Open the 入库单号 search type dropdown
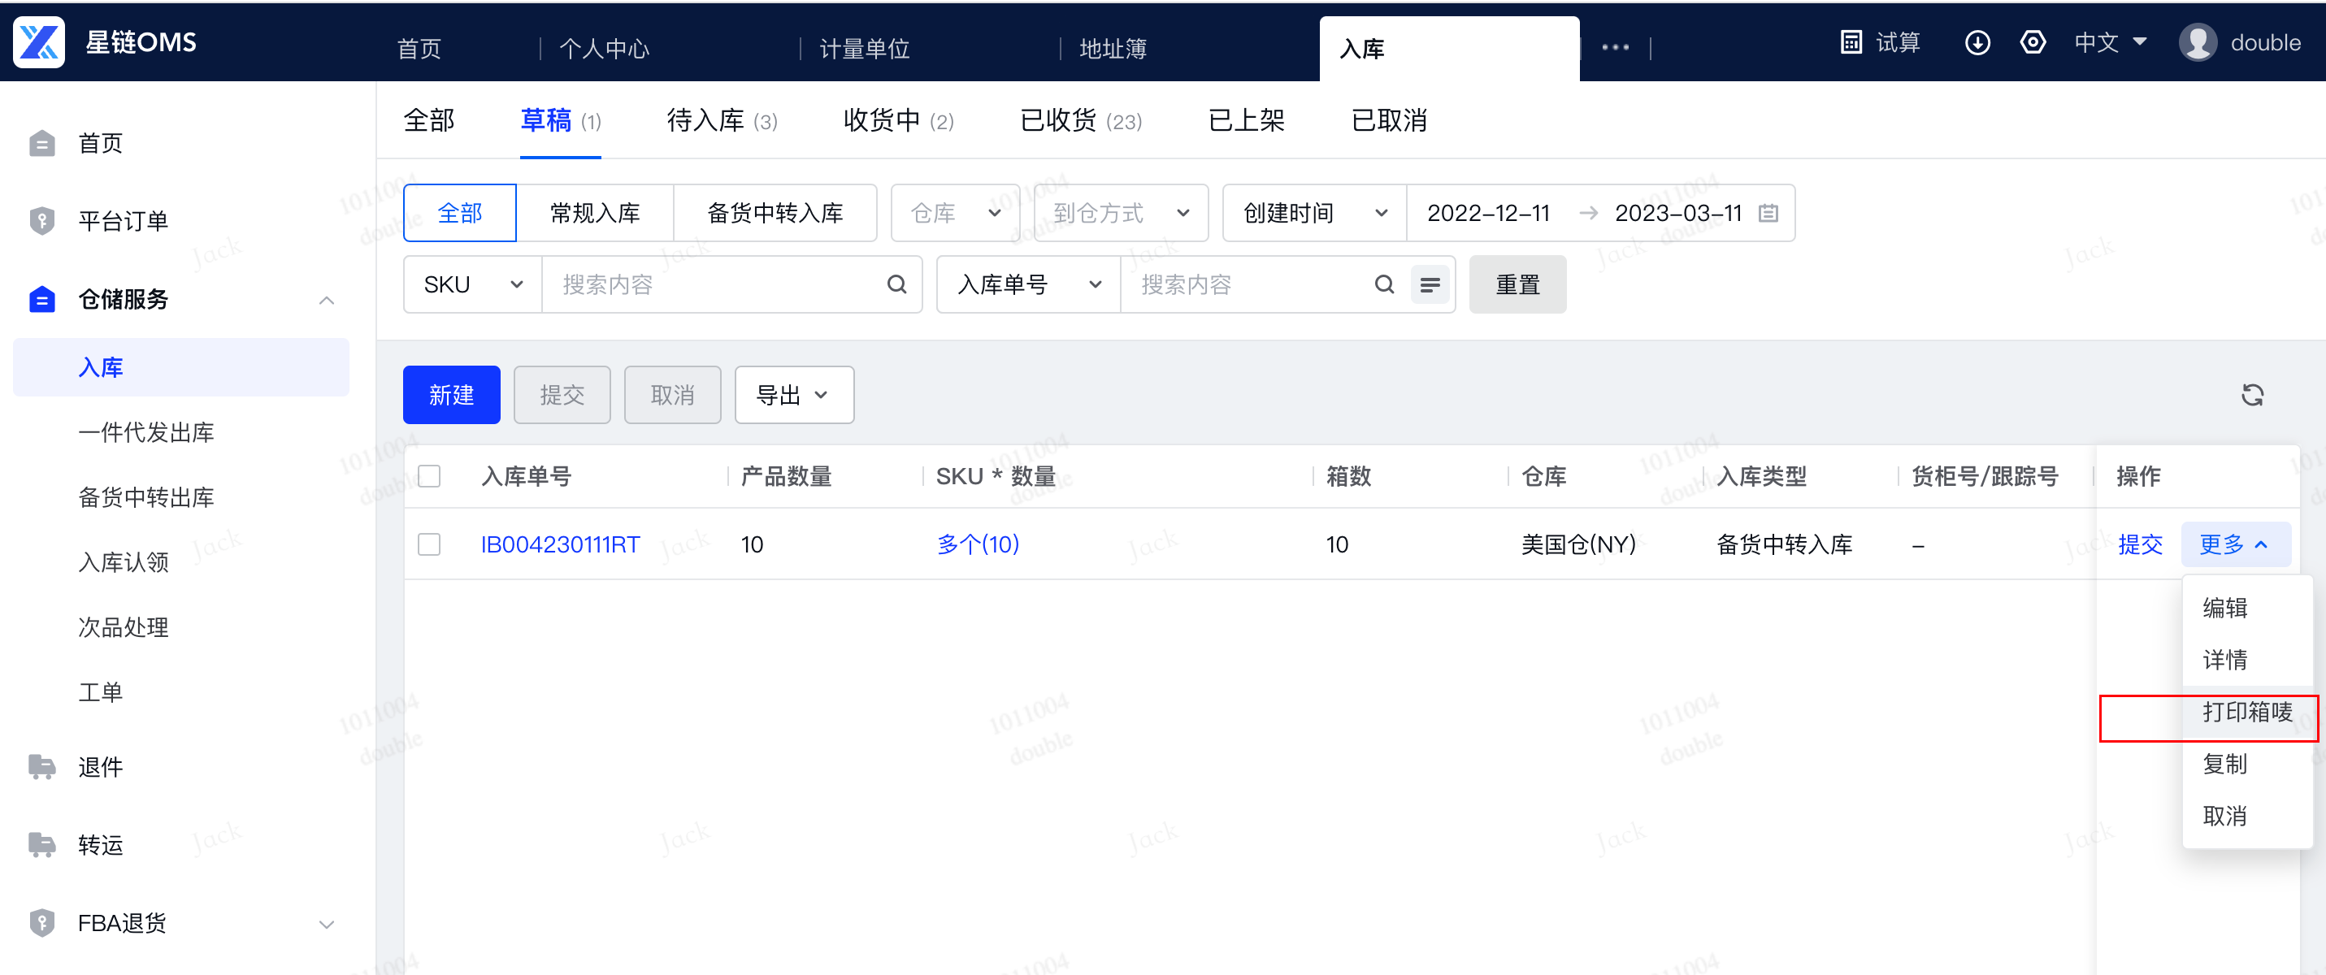This screenshot has height=975, width=2326. coord(1028,285)
